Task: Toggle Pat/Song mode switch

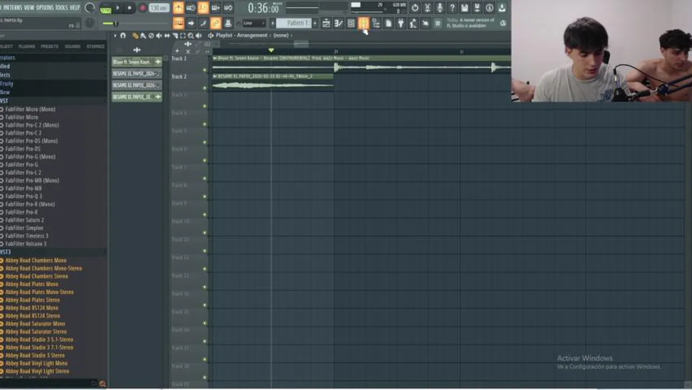Action: tap(105, 8)
